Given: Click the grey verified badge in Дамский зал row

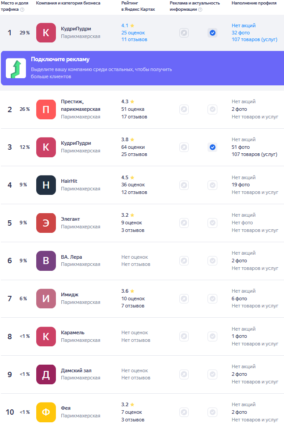Looking at the screenshot, I should [212, 374].
